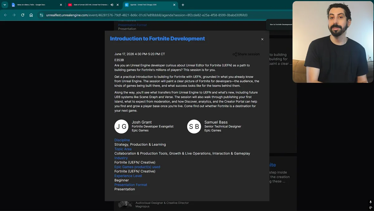Reload the current page

(x=23, y=15)
